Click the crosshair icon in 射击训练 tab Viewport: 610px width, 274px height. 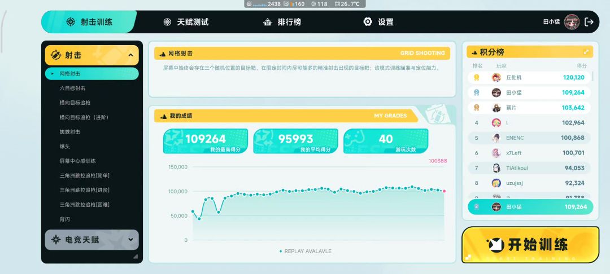(71, 22)
